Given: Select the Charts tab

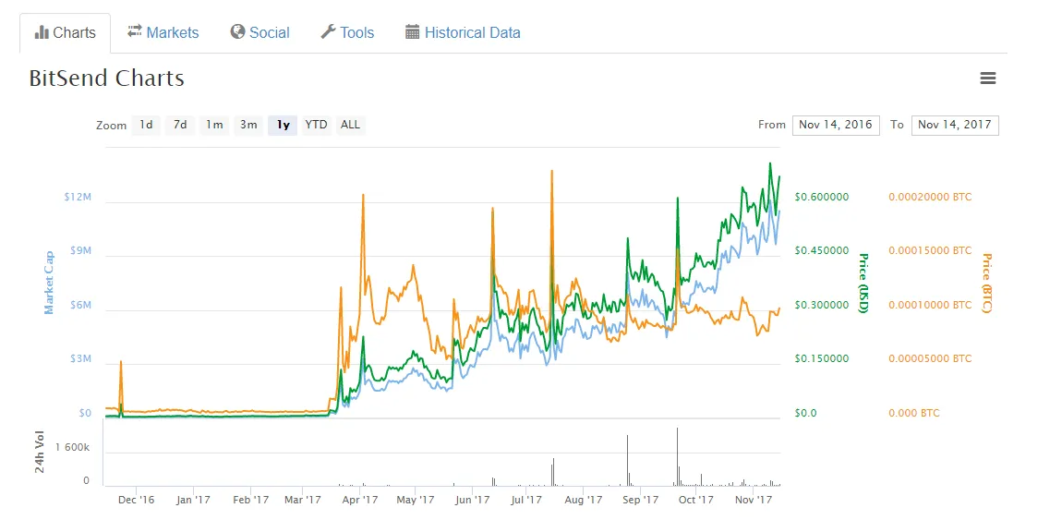Looking at the screenshot, I should pos(65,33).
